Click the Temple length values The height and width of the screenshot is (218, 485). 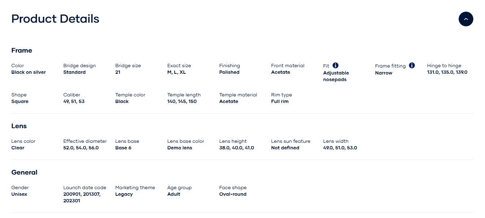click(x=182, y=102)
